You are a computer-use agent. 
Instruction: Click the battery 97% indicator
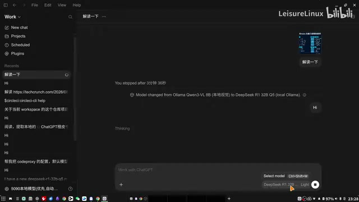tap(328, 199)
